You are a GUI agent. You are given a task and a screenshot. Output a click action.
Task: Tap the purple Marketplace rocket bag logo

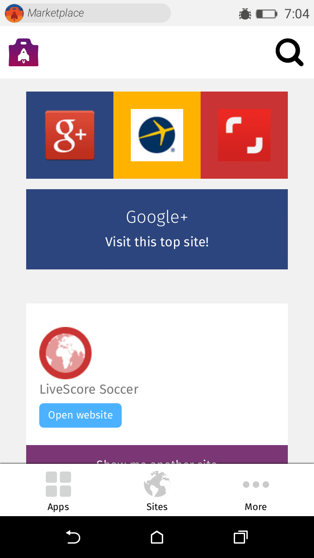click(24, 52)
